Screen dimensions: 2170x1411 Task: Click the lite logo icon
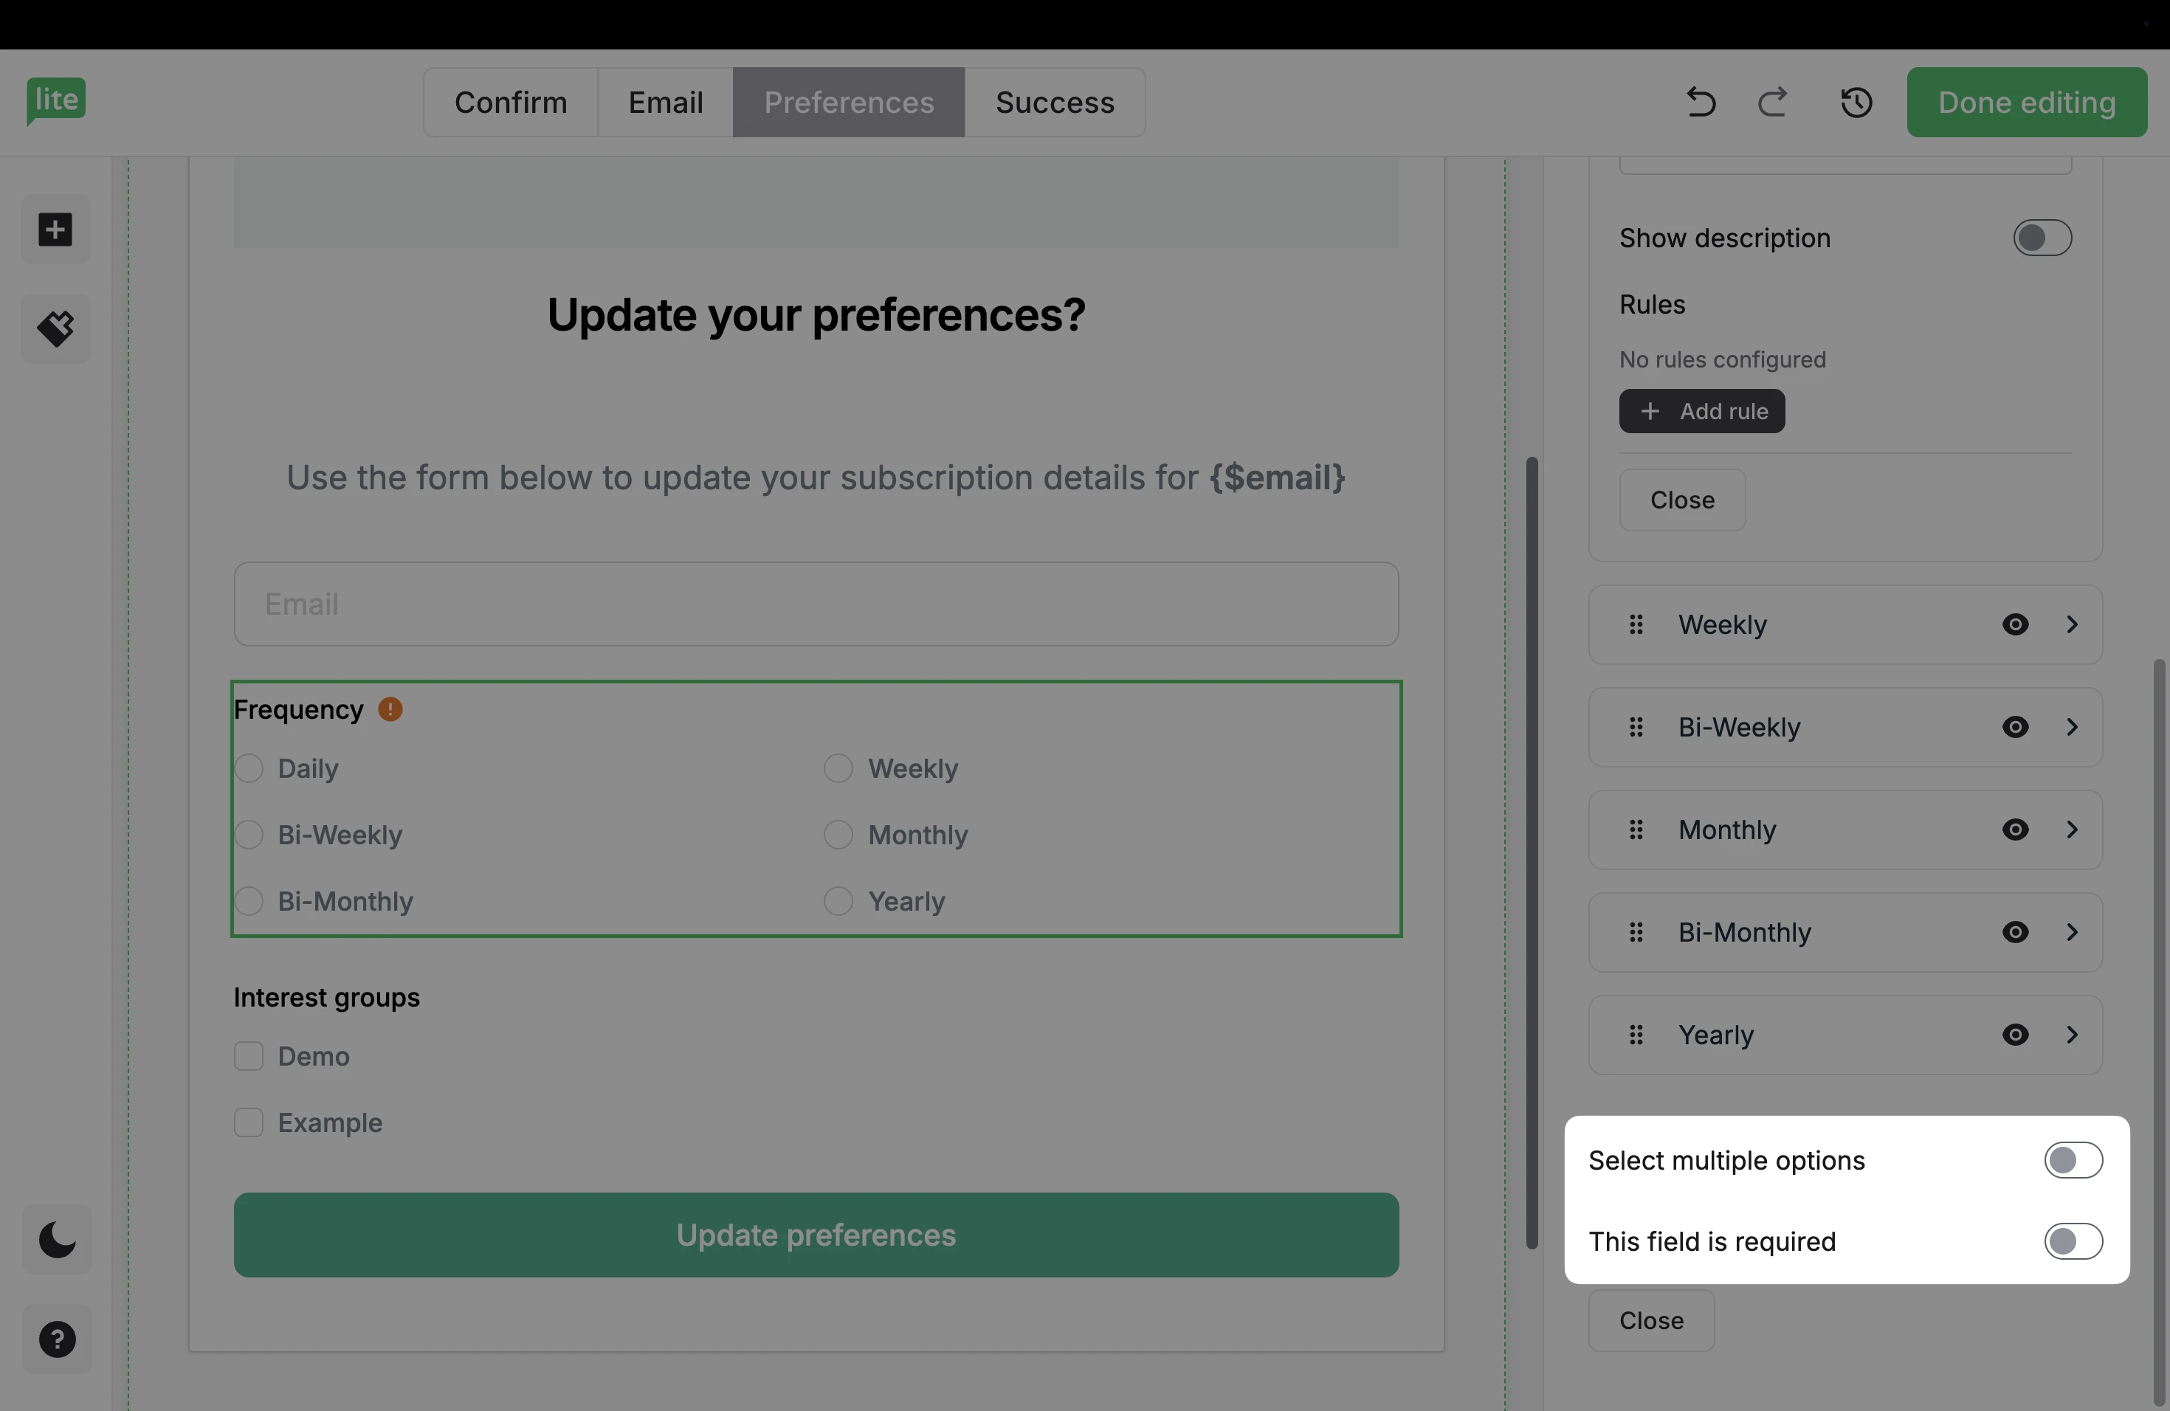point(55,100)
